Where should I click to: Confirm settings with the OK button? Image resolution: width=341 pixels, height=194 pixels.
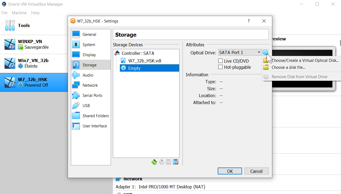point(230,171)
